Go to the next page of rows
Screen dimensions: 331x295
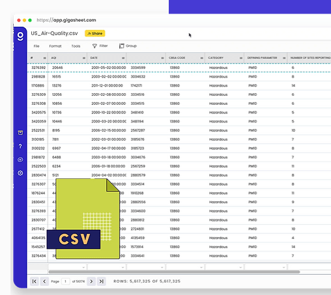(x=91, y=281)
